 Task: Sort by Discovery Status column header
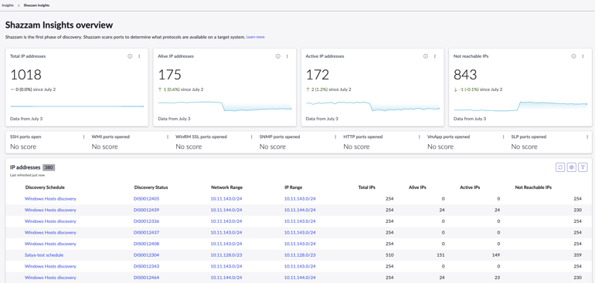[151, 187]
